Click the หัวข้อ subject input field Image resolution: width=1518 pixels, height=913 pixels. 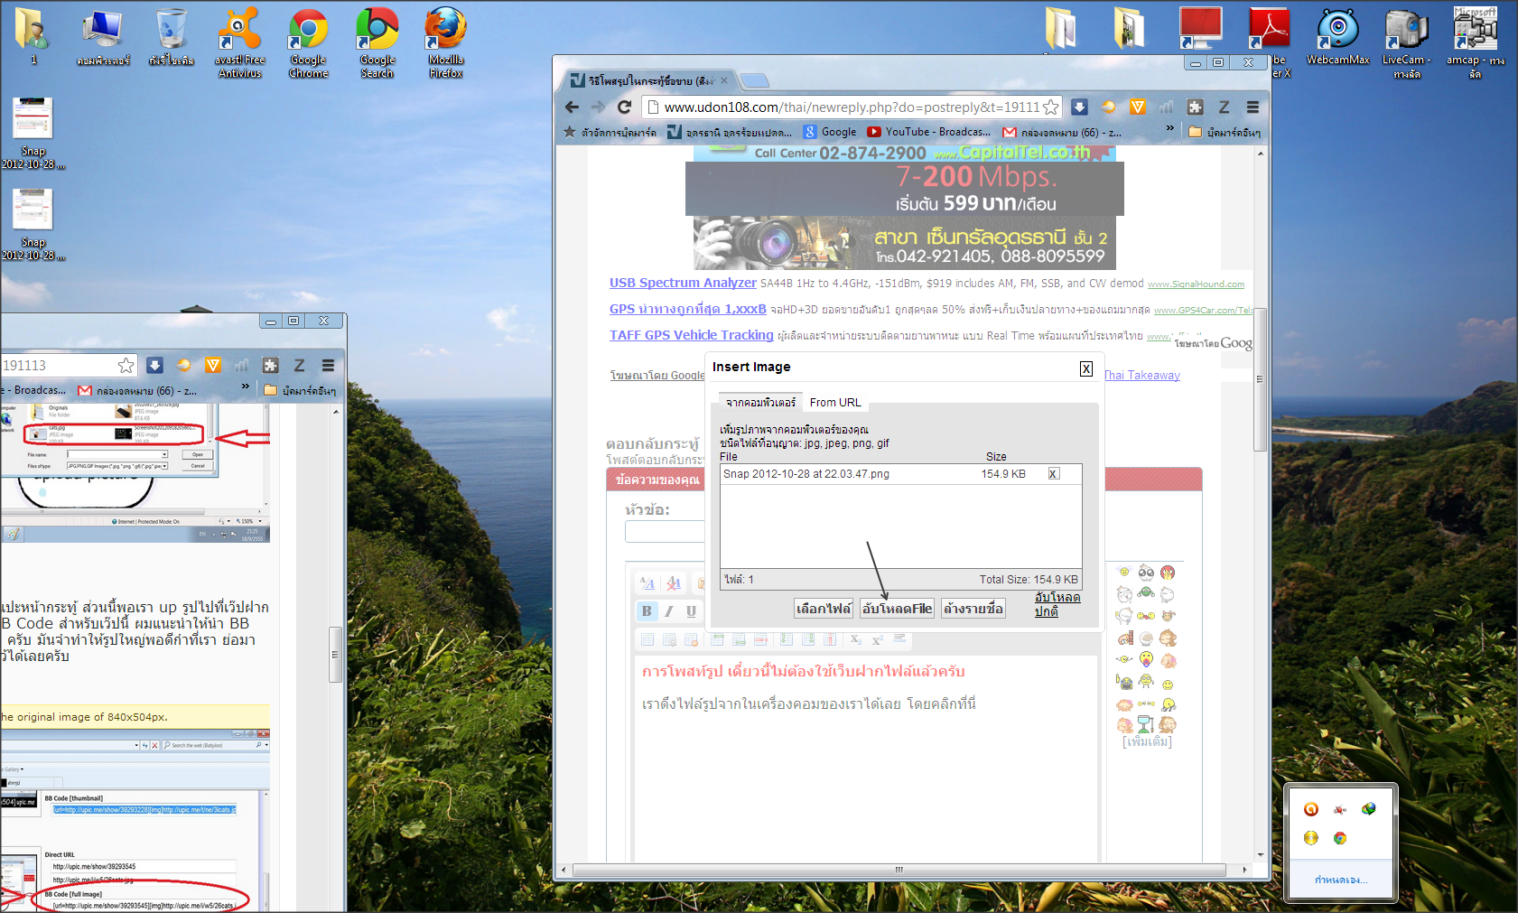665,532
